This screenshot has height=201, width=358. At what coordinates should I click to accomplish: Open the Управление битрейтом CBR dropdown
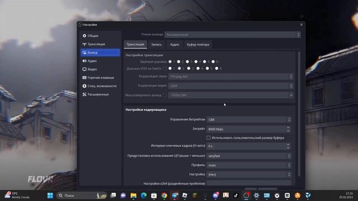pyautogui.click(x=249, y=119)
